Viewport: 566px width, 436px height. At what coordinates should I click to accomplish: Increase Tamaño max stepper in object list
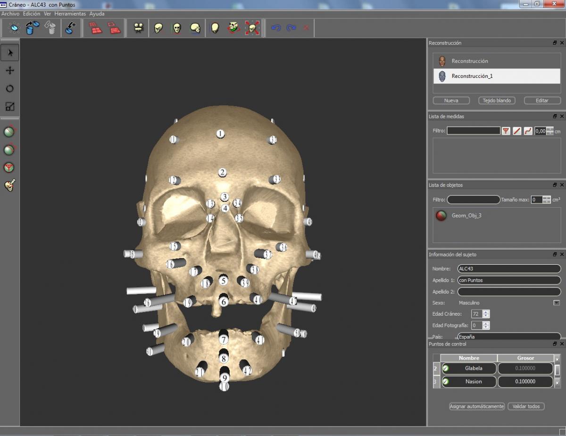(547, 198)
